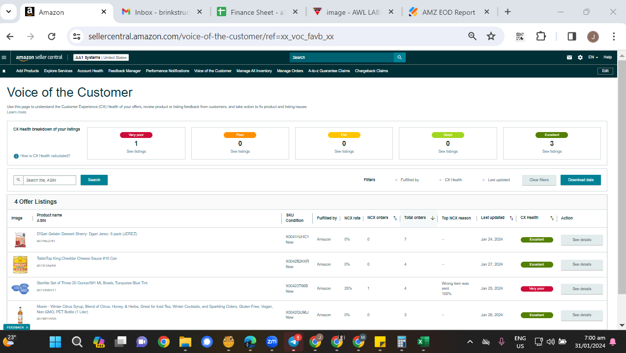Open the Chrome three-dot menu

coord(614,36)
